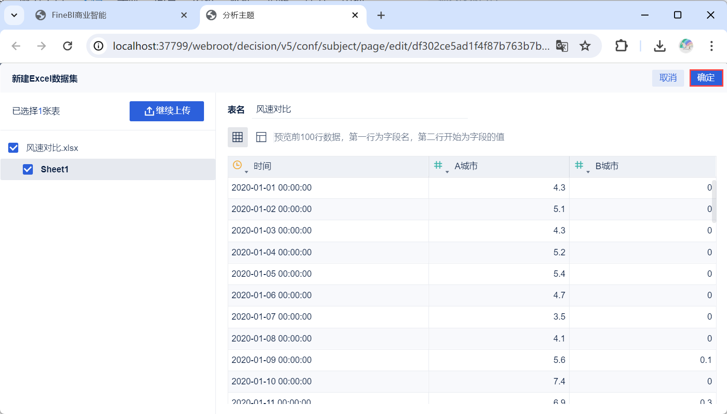Open the browser extensions puzzle icon
Viewport: 727px width, 414px height.
tap(621, 46)
